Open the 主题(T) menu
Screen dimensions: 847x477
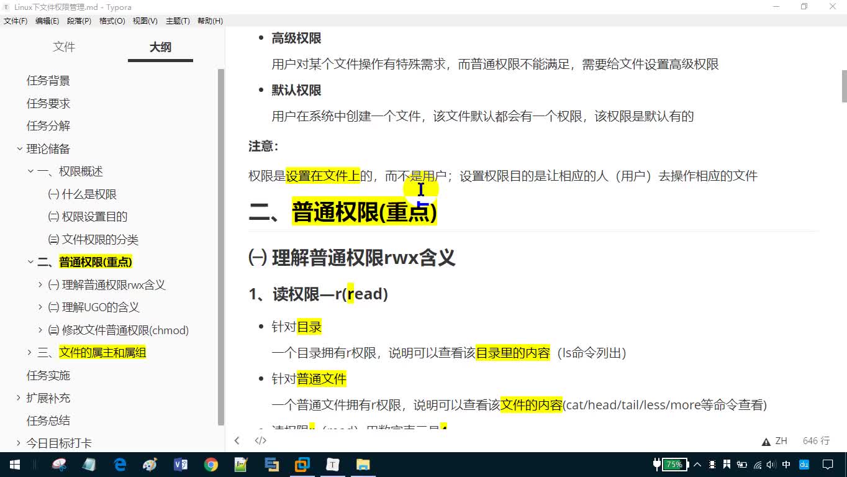pyautogui.click(x=178, y=21)
